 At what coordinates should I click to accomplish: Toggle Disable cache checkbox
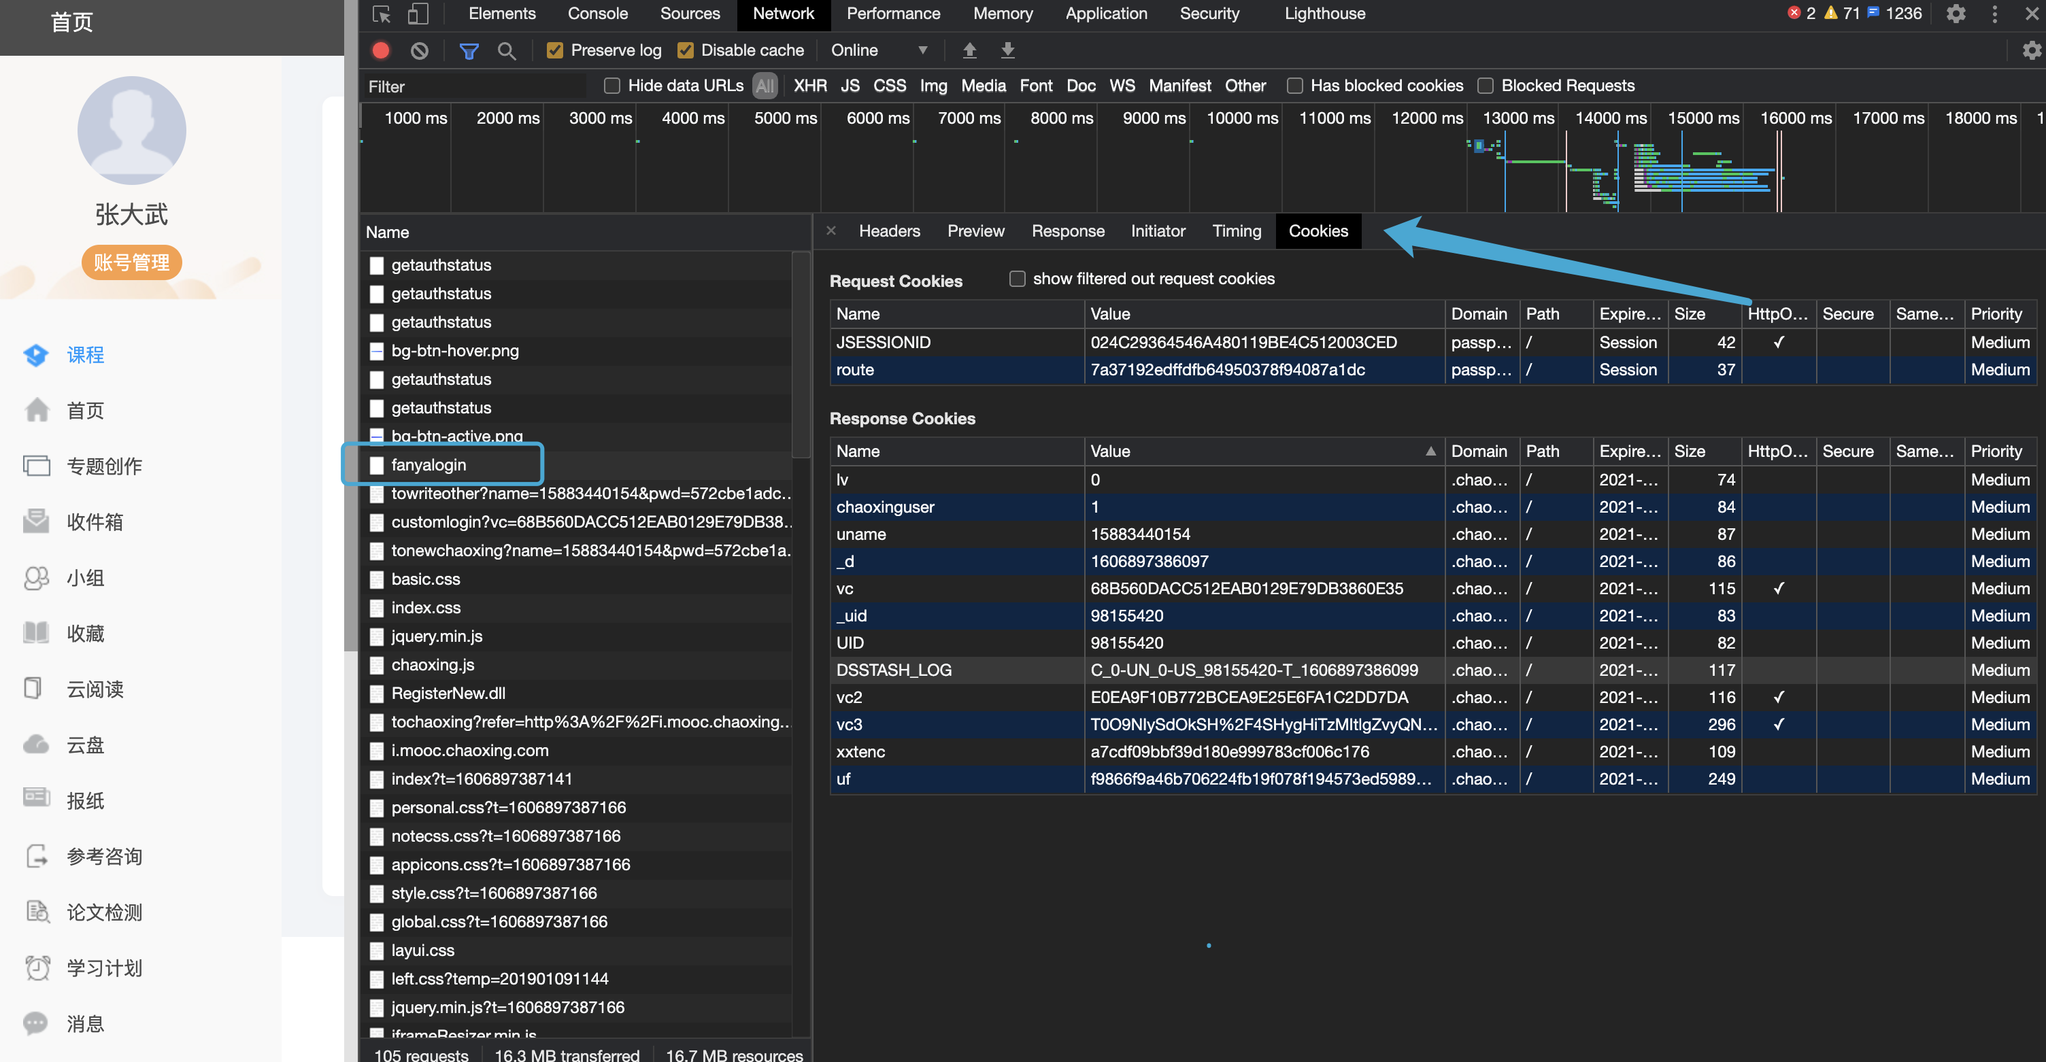[685, 50]
